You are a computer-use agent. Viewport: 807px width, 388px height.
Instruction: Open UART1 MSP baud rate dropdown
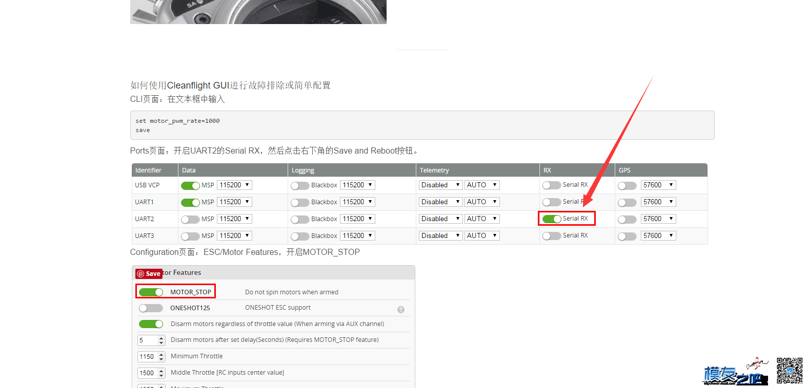(x=234, y=202)
